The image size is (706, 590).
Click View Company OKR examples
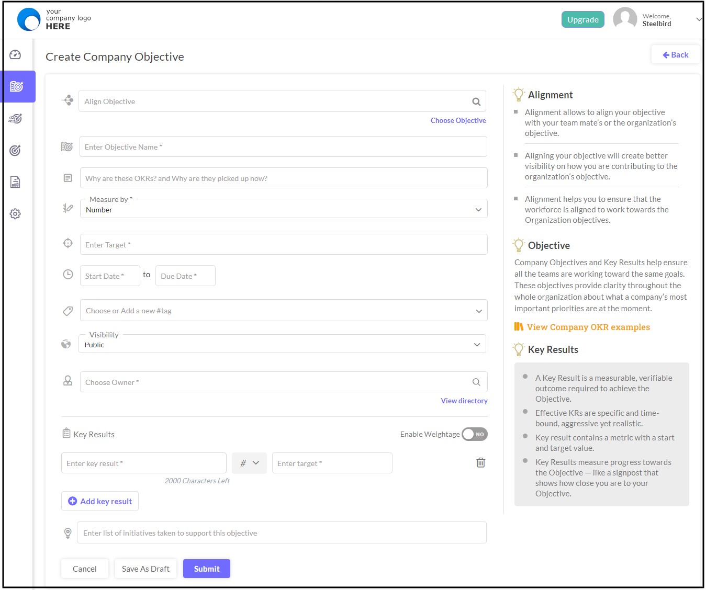(588, 326)
